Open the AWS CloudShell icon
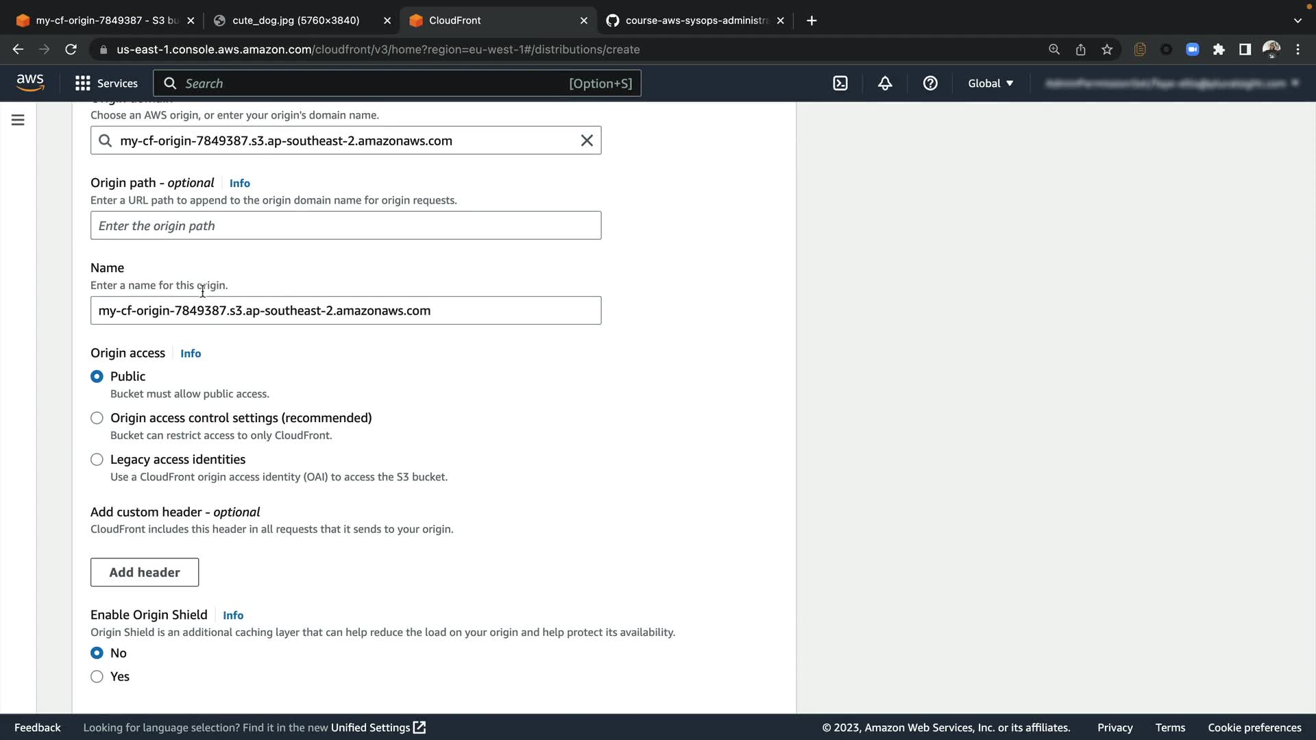The width and height of the screenshot is (1316, 740). (x=840, y=84)
